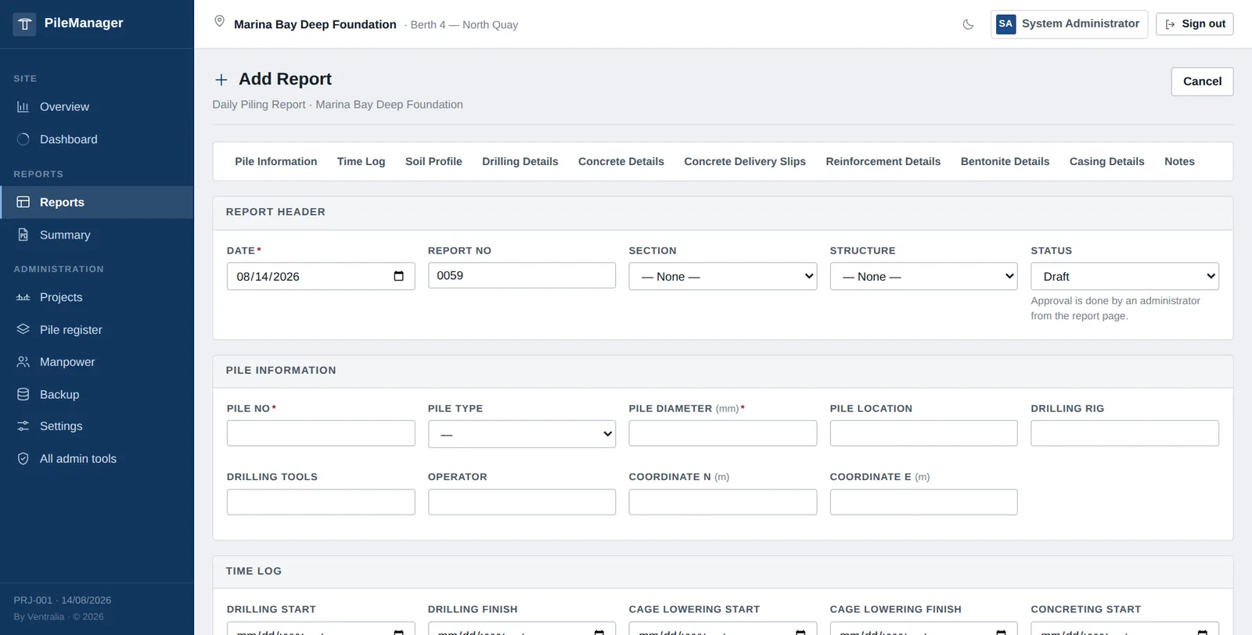This screenshot has height=635, width=1252.
Task: Click the Overview bar chart icon
Action: click(23, 107)
